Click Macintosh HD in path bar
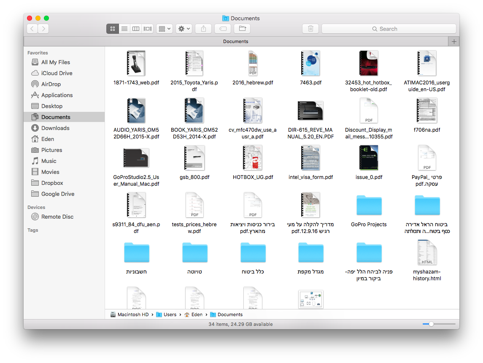483x363 pixels. click(x=130, y=314)
